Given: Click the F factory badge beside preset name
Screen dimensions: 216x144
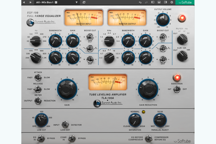Looking at the screenshot, I should pyautogui.click(x=56, y=2).
